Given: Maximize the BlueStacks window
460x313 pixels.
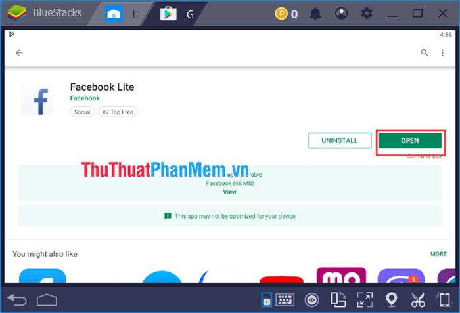Looking at the screenshot, I should (x=417, y=14).
